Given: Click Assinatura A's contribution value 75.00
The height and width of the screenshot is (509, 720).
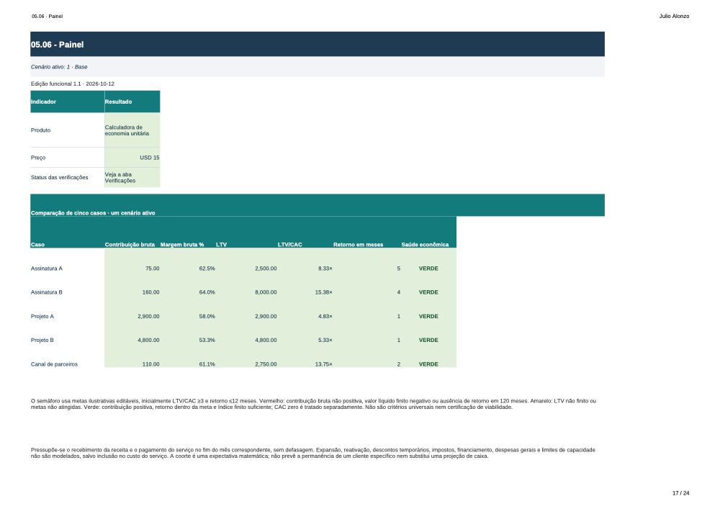Looking at the screenshot, I should click(x=153, y=269).
